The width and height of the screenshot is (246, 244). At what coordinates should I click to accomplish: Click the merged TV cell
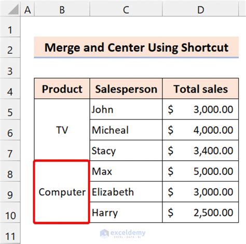[x=62, y=130]
